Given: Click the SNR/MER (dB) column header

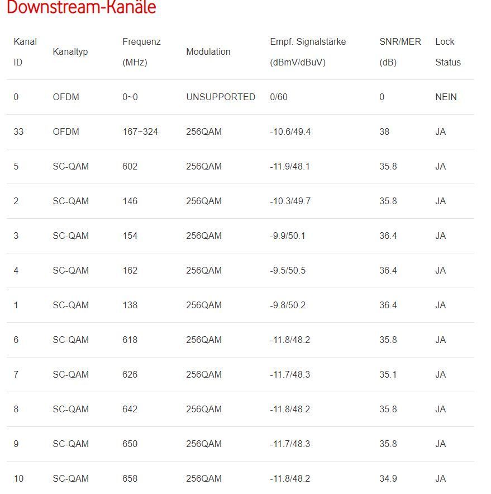Looking at the screenshot, I should [x=400, y=51].
